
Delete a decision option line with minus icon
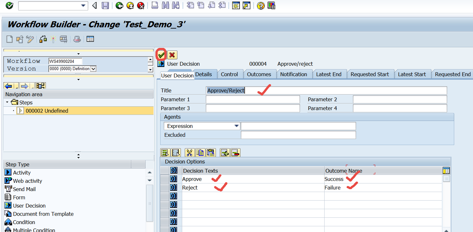pos(235,153)
